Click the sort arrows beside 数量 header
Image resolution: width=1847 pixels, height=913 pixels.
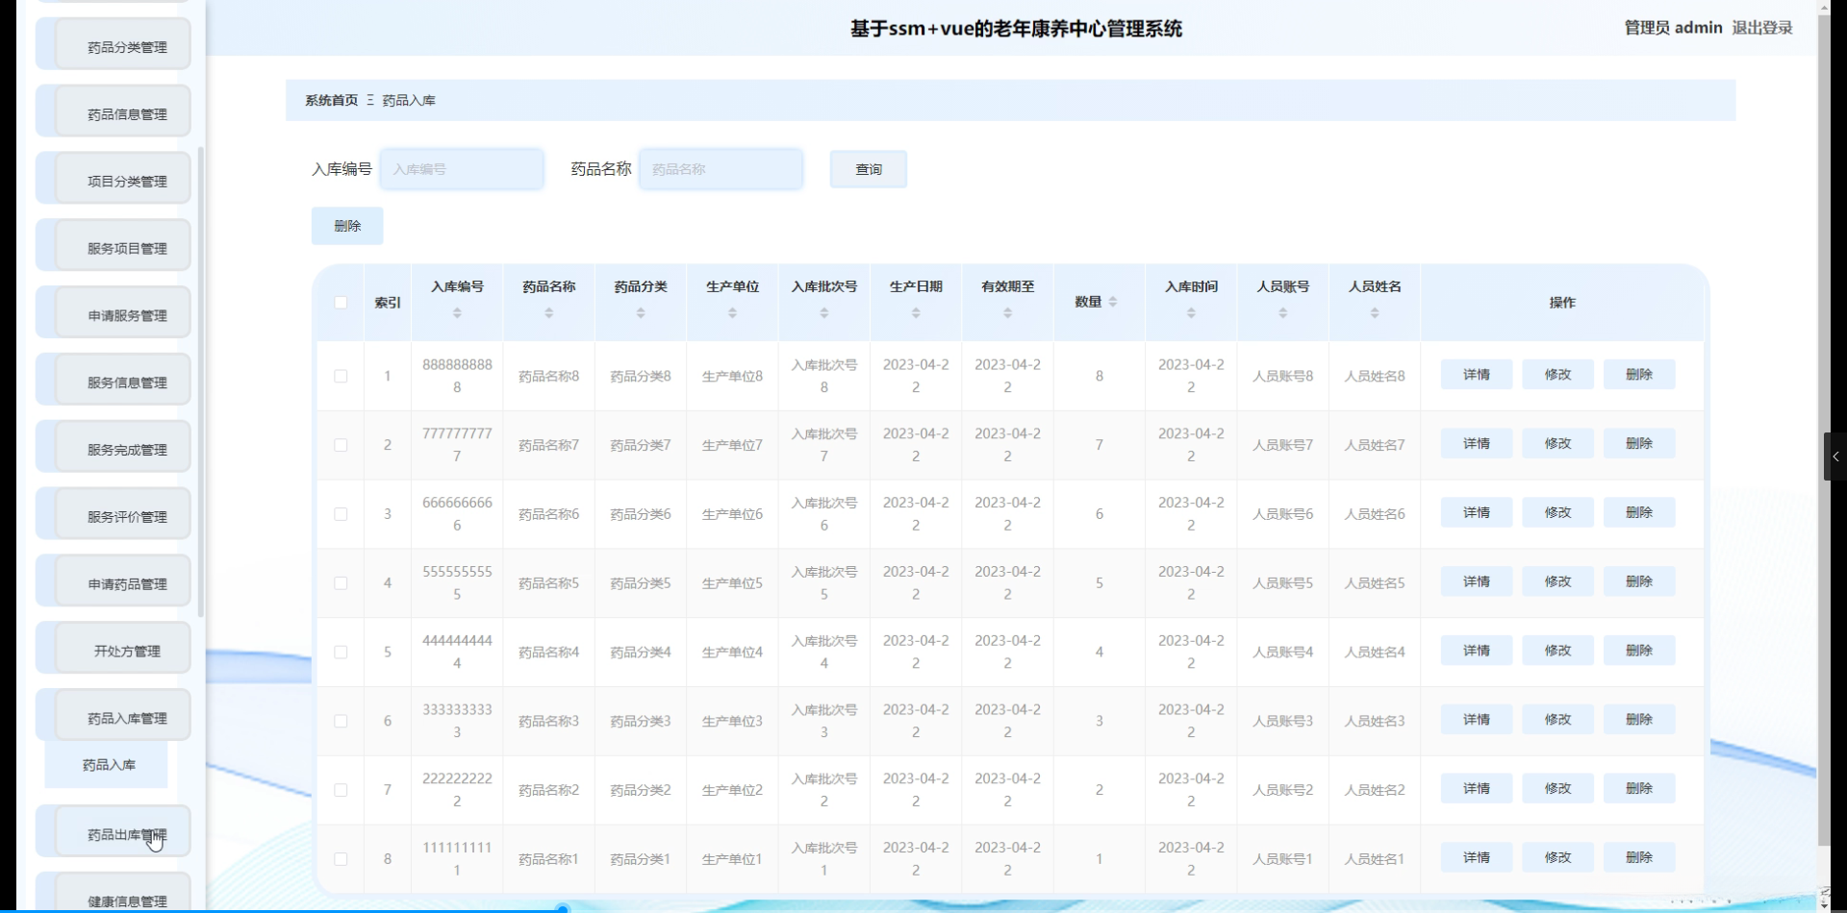point(1113,302)
